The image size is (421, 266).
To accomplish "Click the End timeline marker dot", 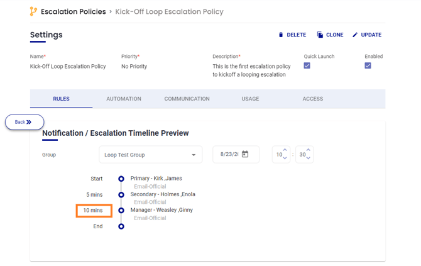I will (121, 226).
